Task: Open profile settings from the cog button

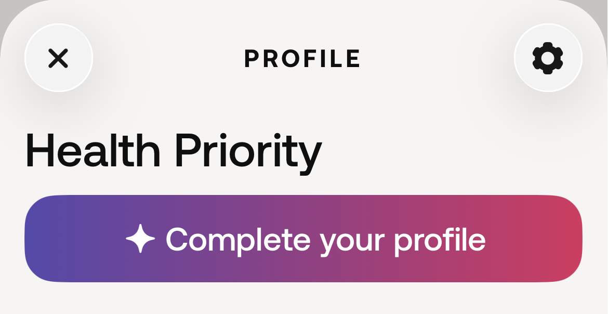Action: tap(548, 58)
